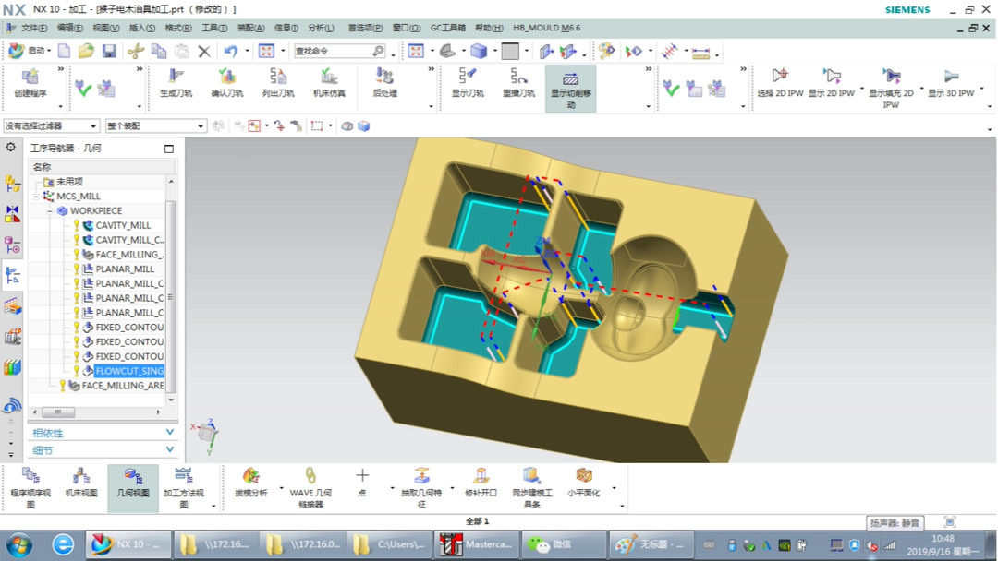Viewport: 998px width, 561px height.
Task: Click inside the 查找命令 search field
Action: (337, 51)
